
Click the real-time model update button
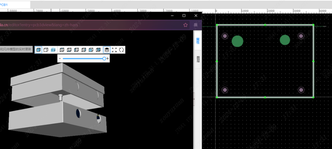(x=16, y=50)
